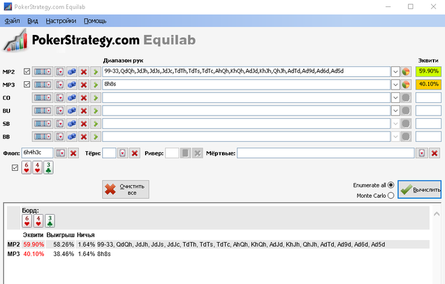Open hand range selector for CO
The width and height of the screenshot is (445, 284).
click(x=43, y=98)
